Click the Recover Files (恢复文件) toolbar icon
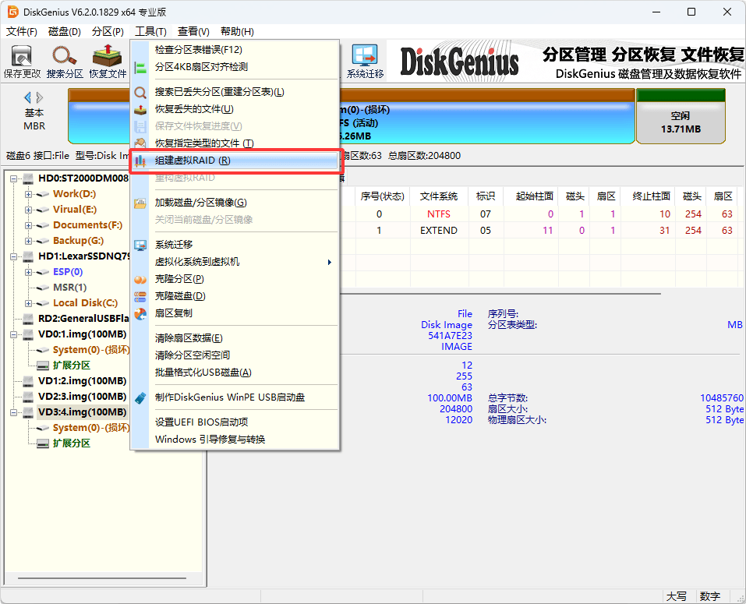This screenshot has height=604, width=746. (x=108, y=62)
